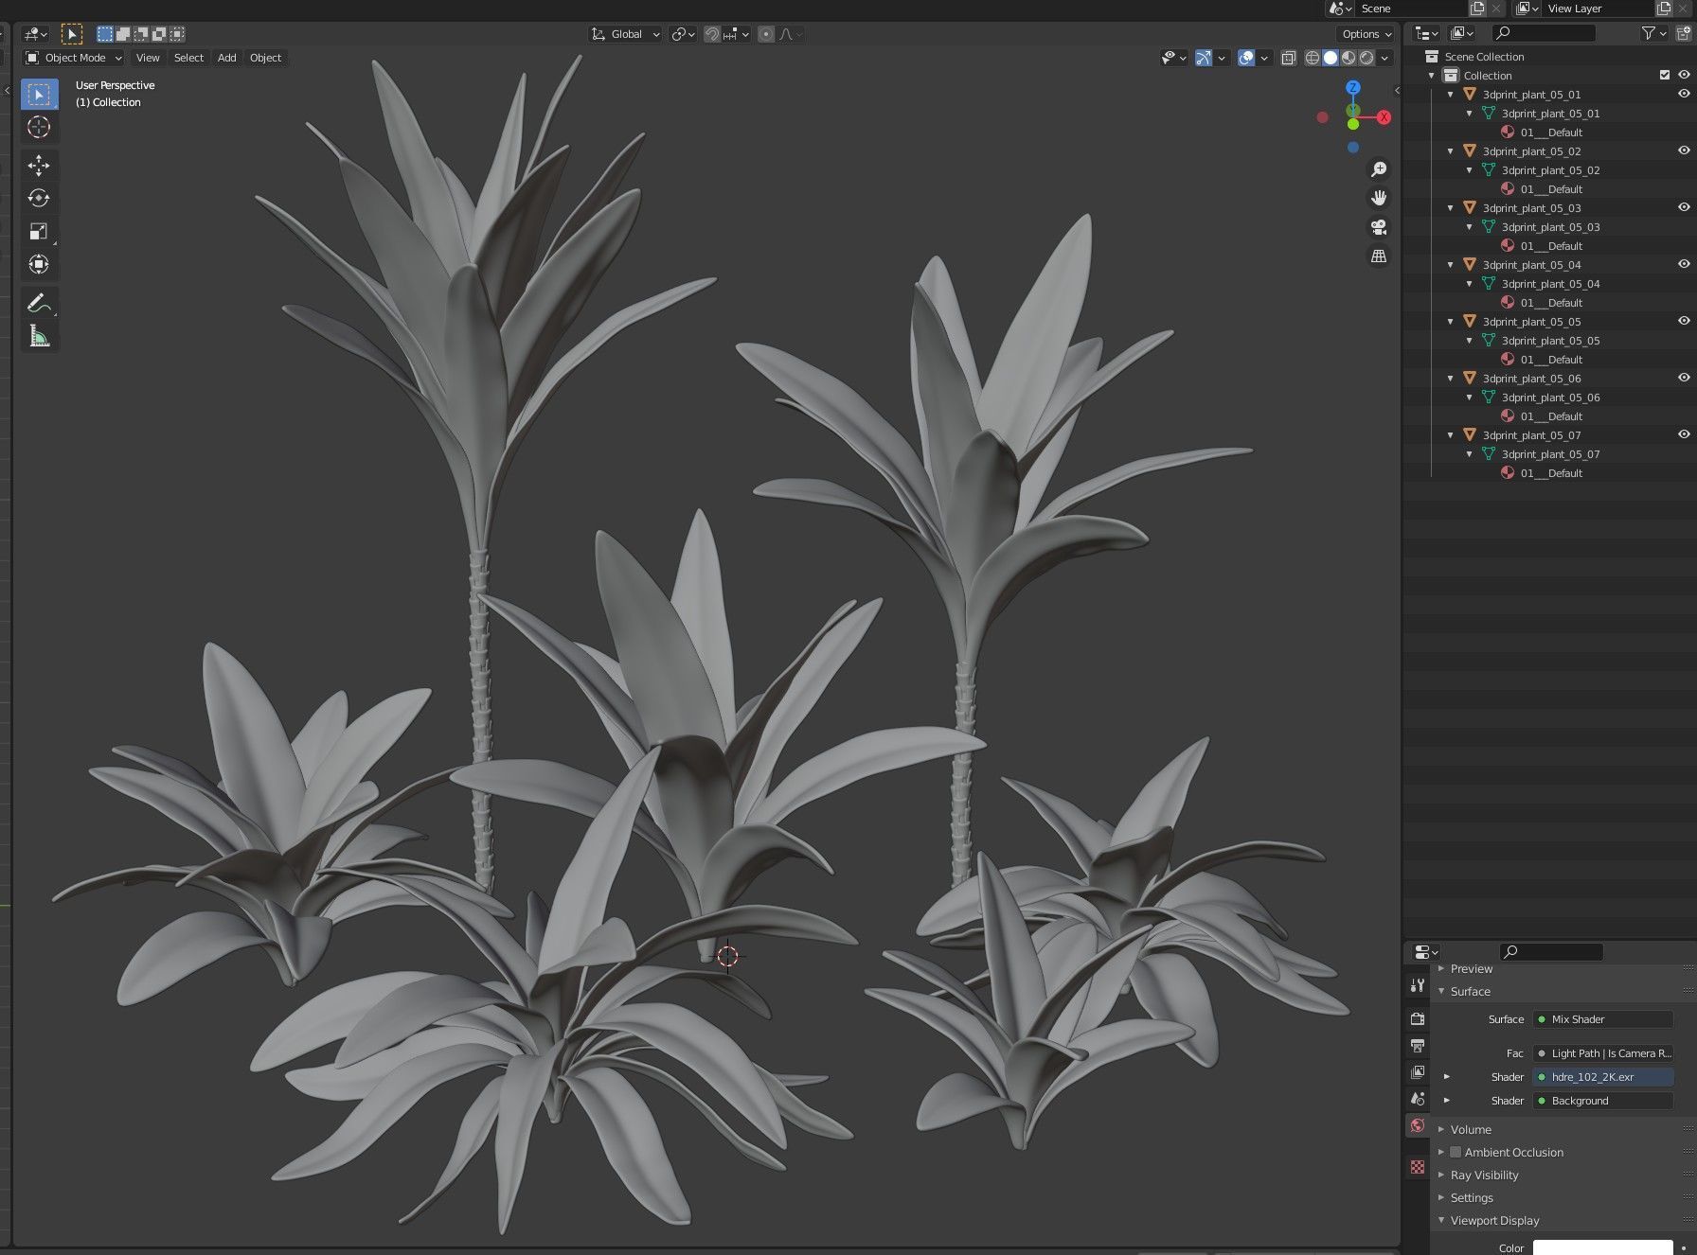Select the Scale tool
The image size is (1697, 1255).
click(39, 232)
